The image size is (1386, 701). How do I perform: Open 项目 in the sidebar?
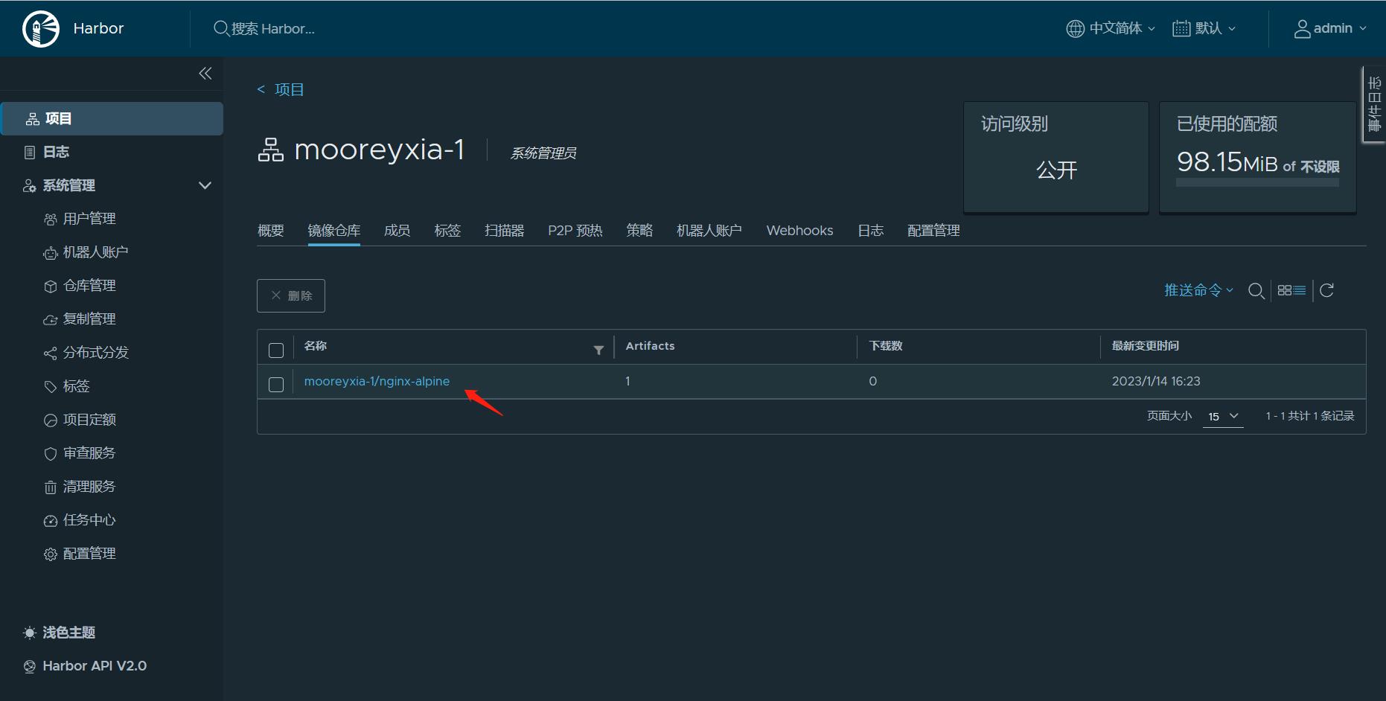point(112,118)
